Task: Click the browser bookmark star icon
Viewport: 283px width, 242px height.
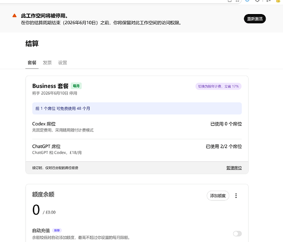Action: (238, 0)
